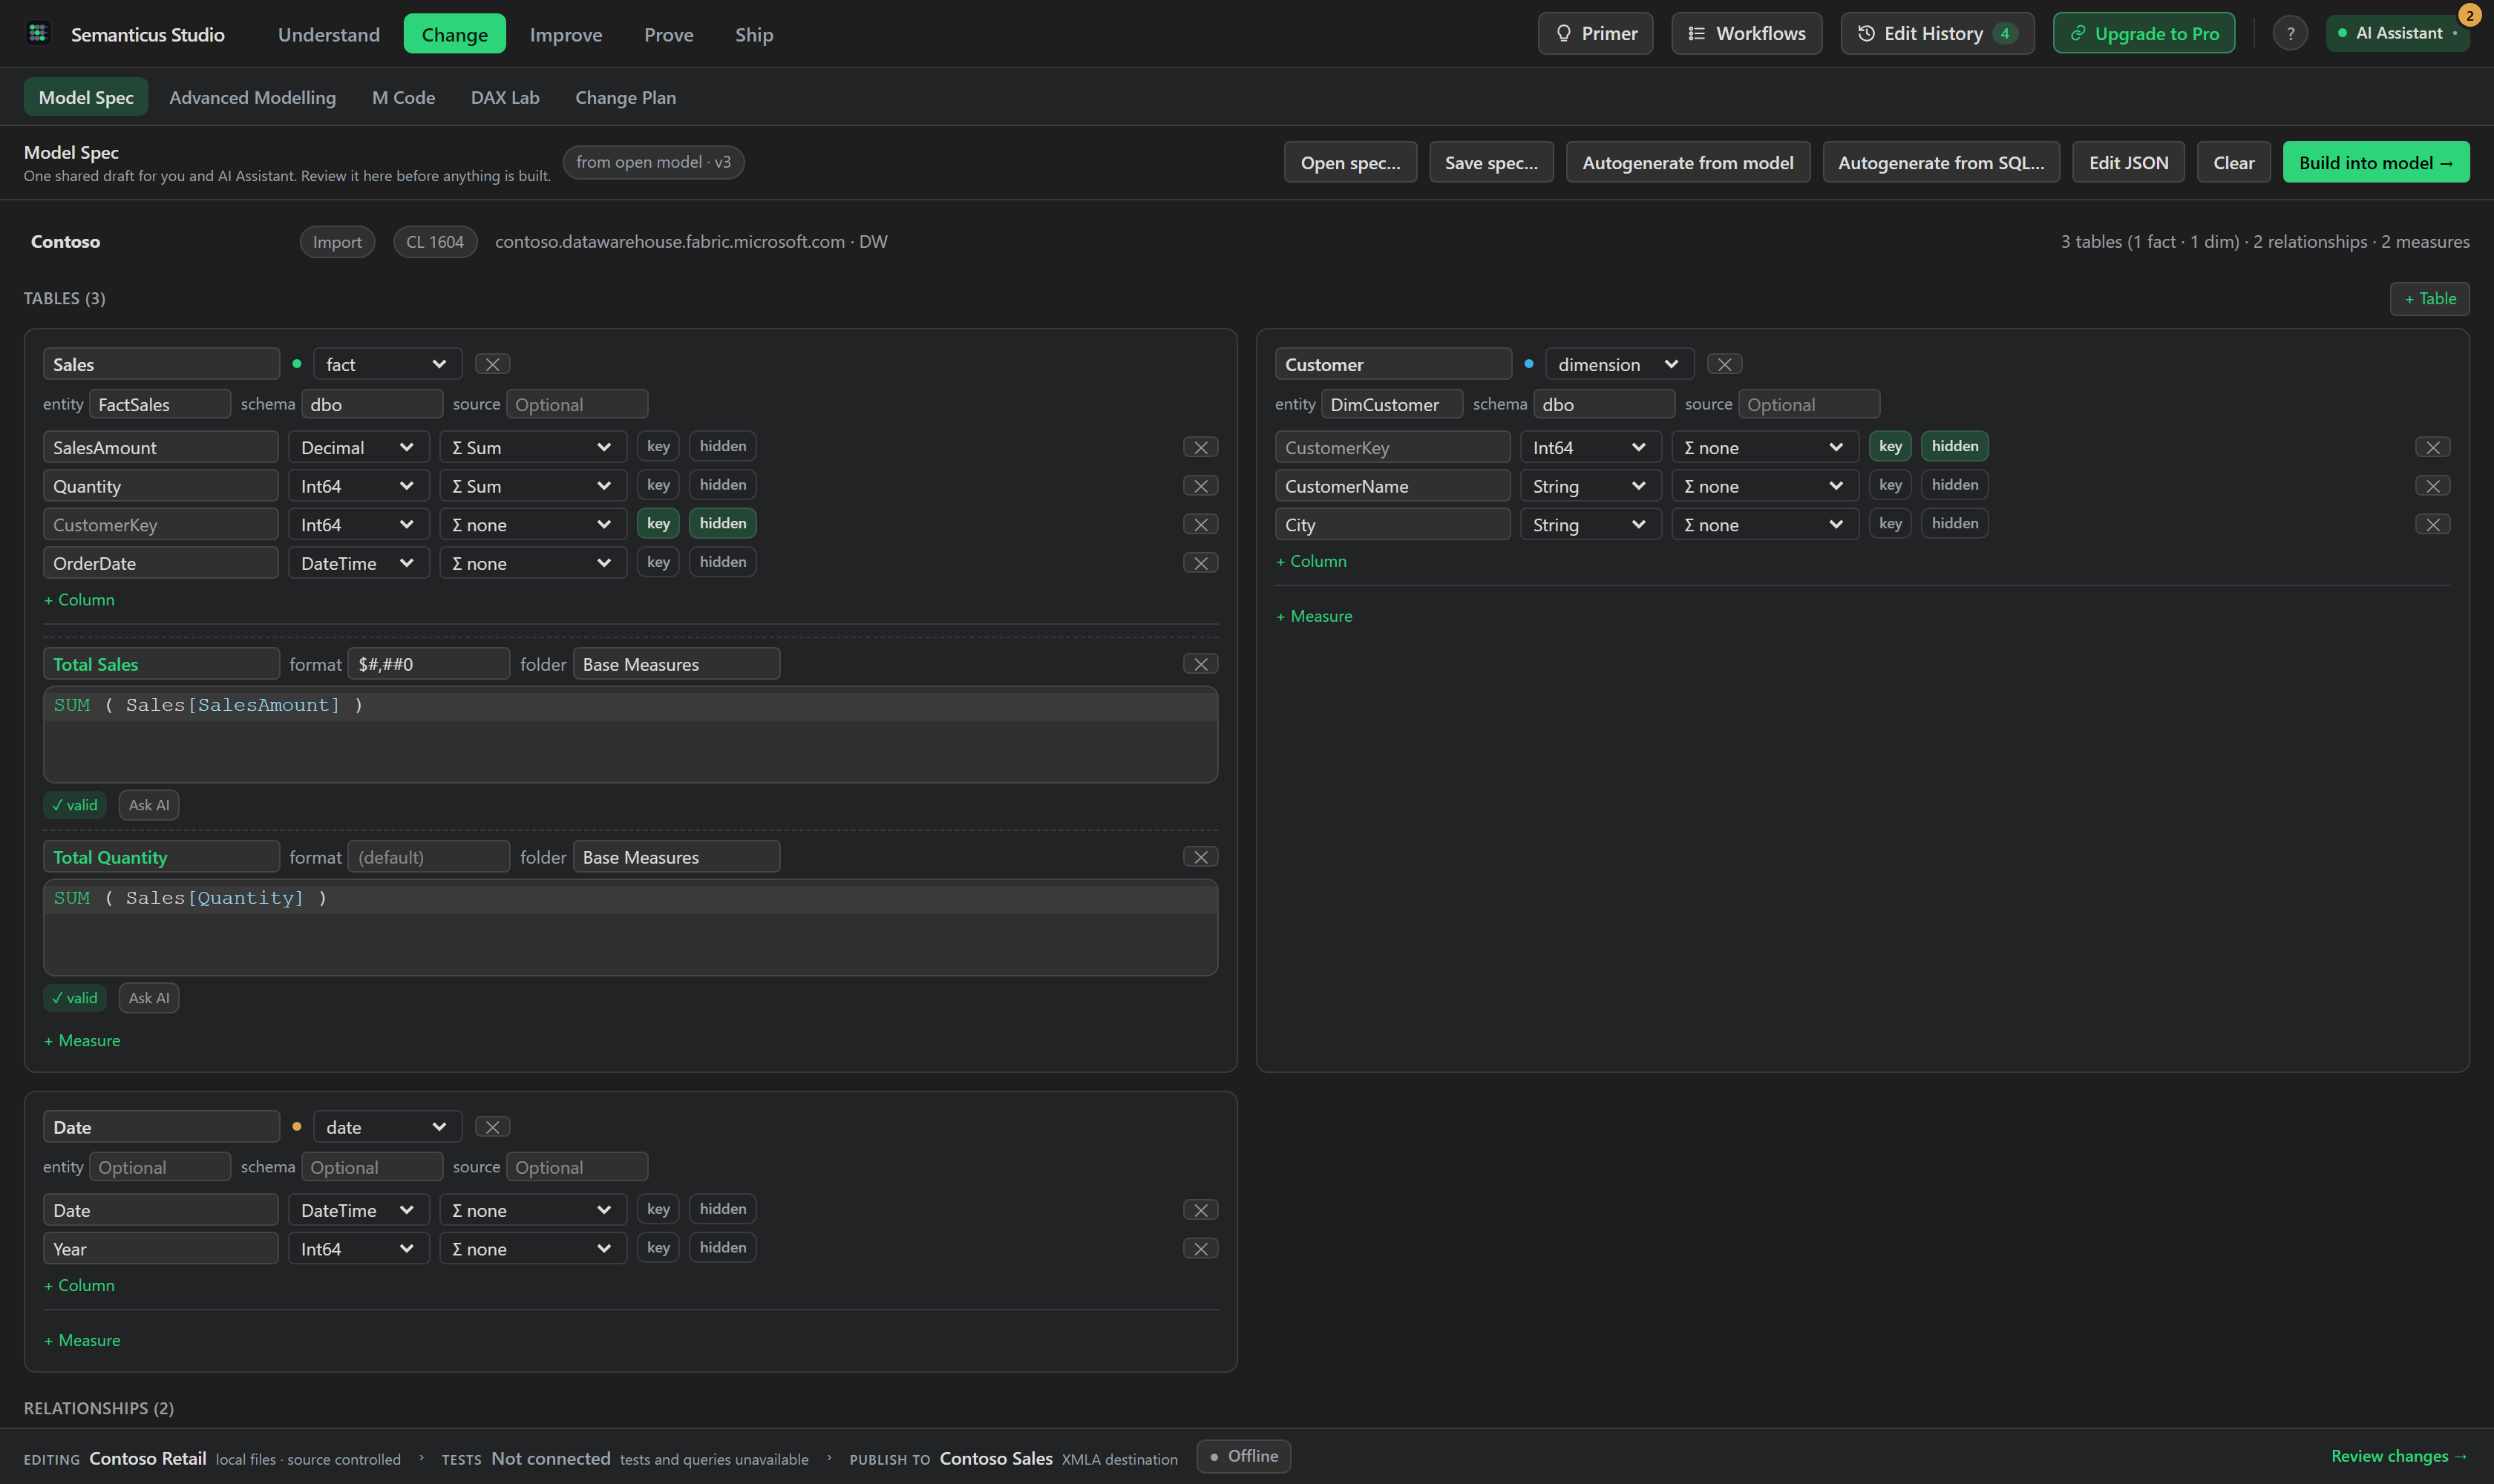
Task: Toggle key on City column
Action: click(1890, 523)
